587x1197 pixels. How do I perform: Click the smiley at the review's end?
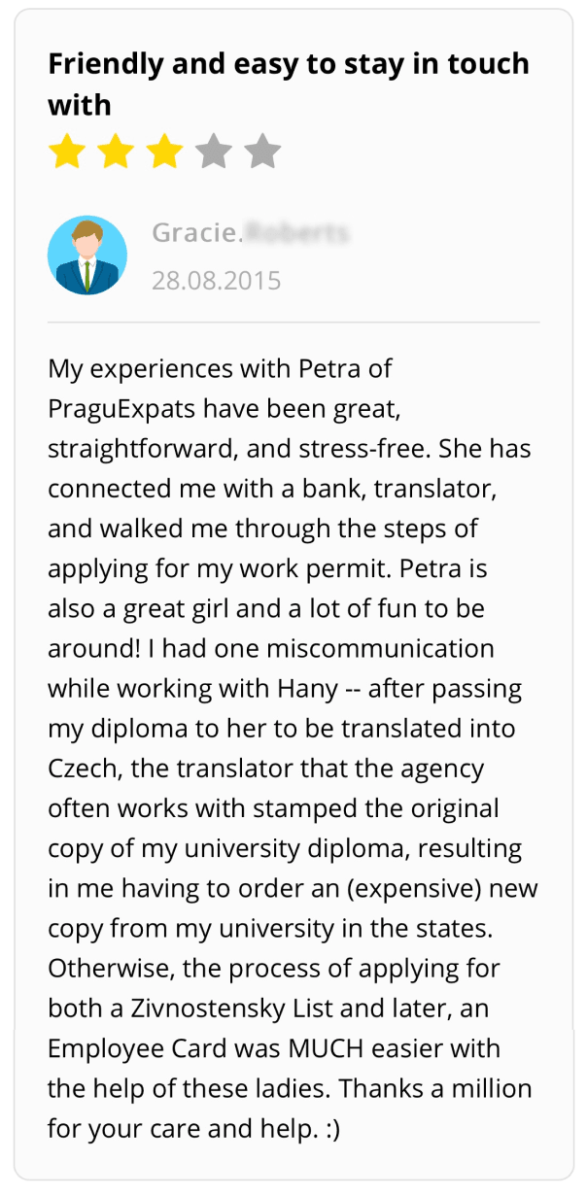tap(329, 1128)
